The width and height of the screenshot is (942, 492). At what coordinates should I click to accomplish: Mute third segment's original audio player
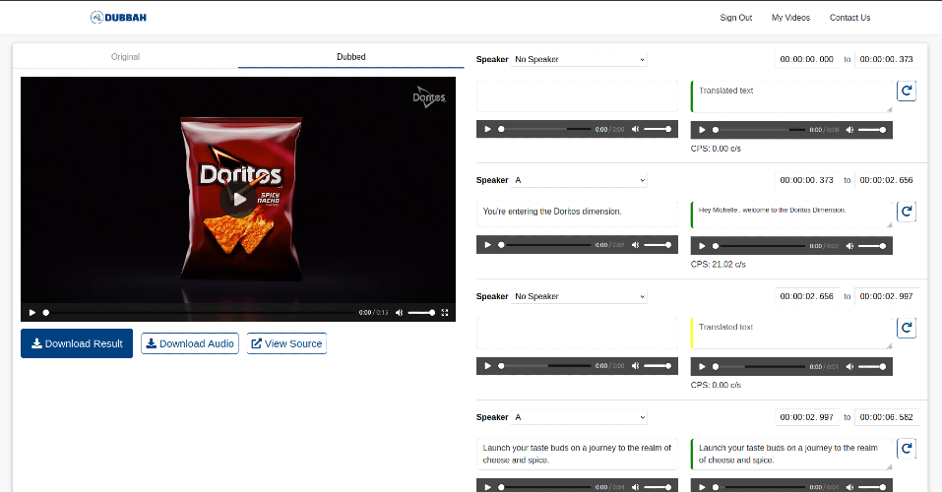tap(636, 366)
